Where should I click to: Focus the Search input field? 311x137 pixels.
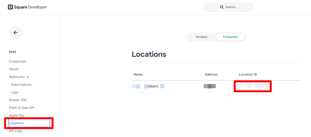pyautogui.click(x=229, y=7)
